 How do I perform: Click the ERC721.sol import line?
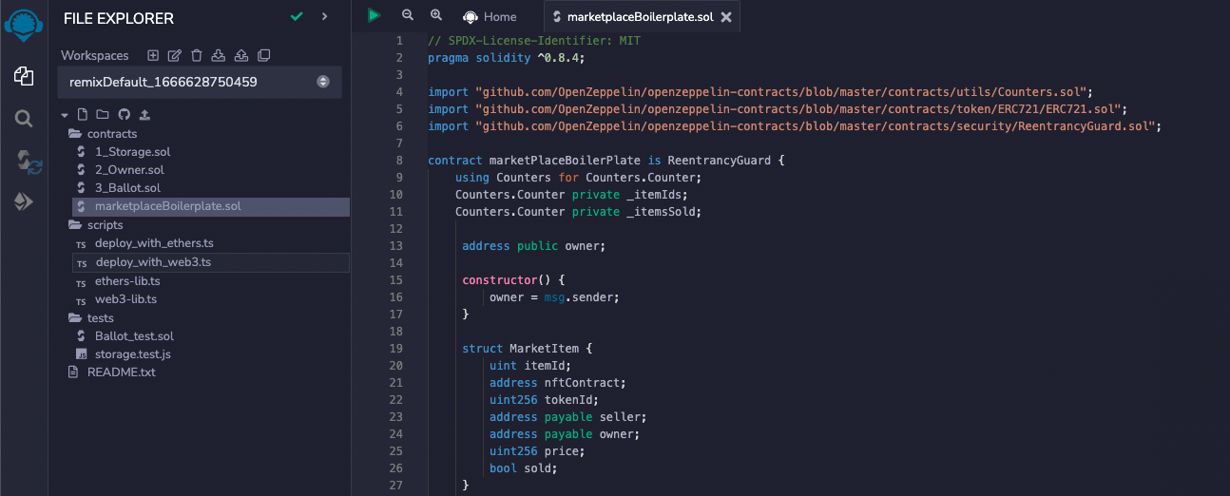click(x=778, y=109)
